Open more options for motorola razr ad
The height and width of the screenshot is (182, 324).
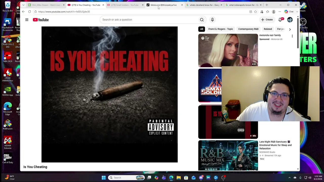[x=292, y=36]
